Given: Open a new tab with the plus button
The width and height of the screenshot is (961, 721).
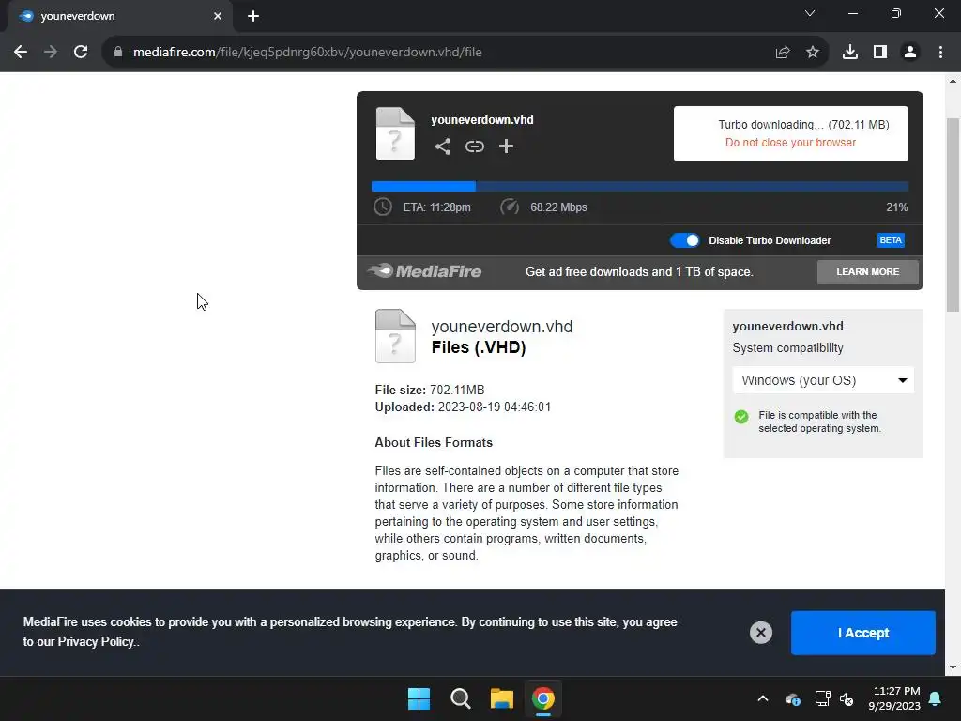Looking at the screenshot, I should [253, 16].
